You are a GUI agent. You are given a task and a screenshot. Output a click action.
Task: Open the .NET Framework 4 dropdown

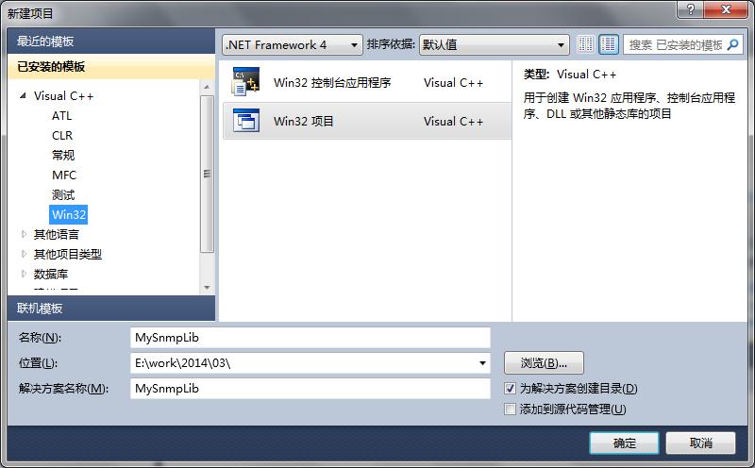click(x=293, y=45)
